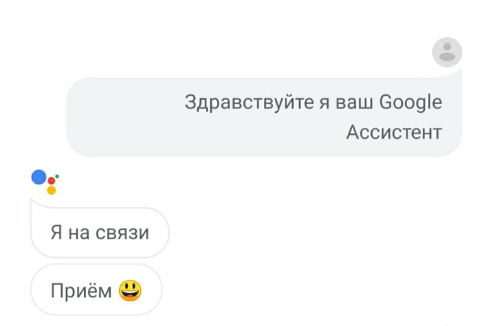Tap the Google Assistant colored dots logo
The height and width of the screenshot is (326, 486).
pyautogui.click(x=45, y=182)
